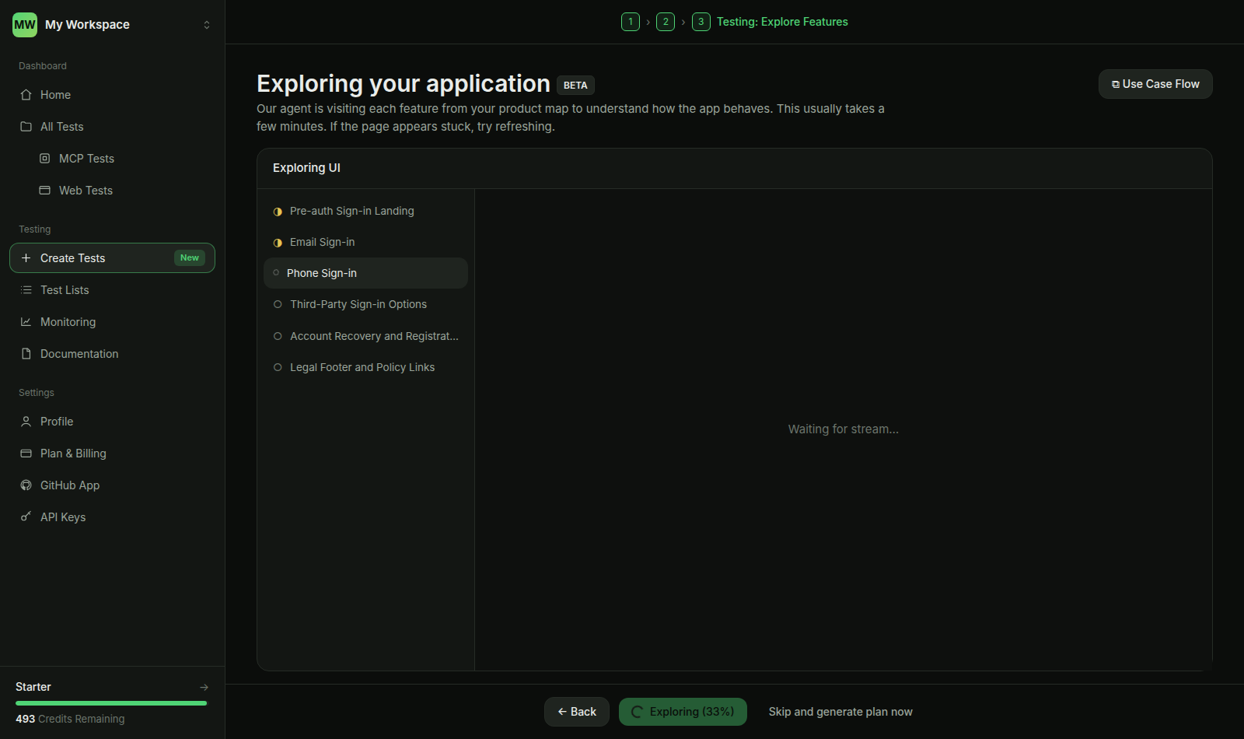This screenshot has height=739, width=1244.
Task: Click the Starter plan label
Action: pyautogui.click(x=33, y=687)
